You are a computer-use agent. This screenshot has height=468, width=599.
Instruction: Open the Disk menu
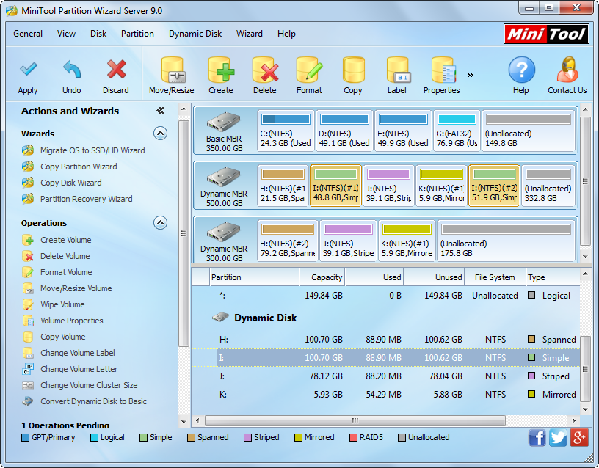click(x=98, y=34)
